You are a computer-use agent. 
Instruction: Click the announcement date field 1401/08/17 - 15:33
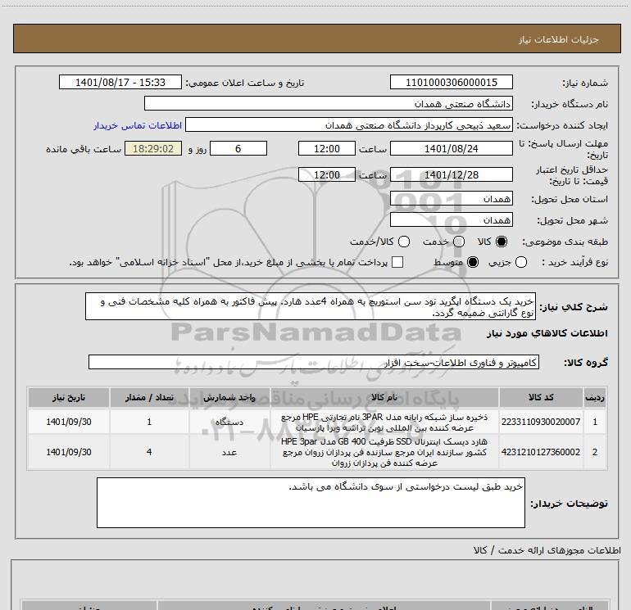[120, 82]
